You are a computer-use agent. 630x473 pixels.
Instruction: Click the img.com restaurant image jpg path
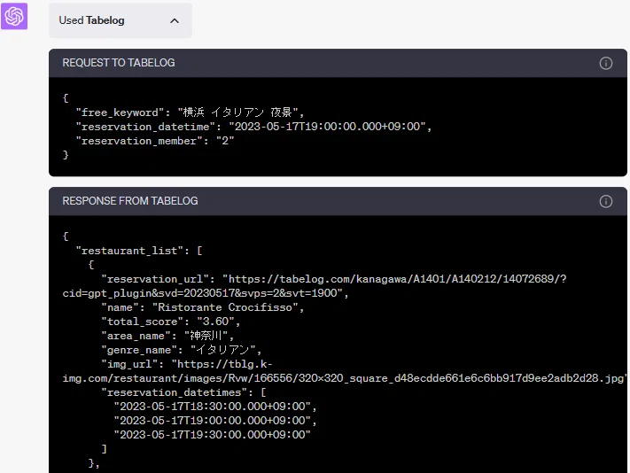pyautogui.click(x=344, y=378)
